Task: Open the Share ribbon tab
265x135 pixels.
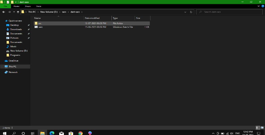Action: (28, 6)
